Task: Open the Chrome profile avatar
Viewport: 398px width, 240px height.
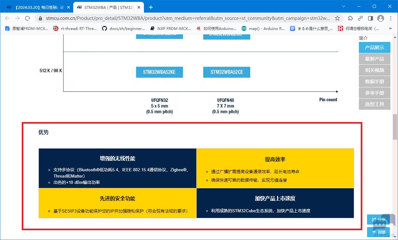Action: (381, 18)
